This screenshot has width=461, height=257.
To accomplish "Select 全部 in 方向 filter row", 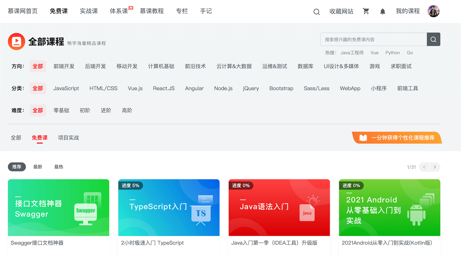I will click(x=38, y=66).
